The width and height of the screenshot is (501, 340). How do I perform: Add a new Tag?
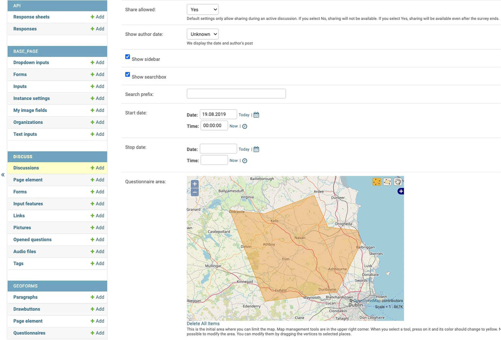coord(97,263)
